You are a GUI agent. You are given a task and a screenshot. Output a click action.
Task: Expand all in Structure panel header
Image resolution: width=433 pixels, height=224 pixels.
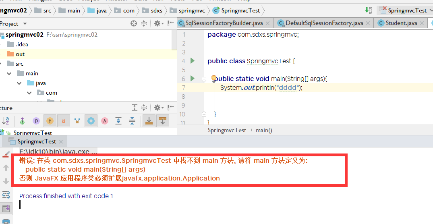pyautogui.click(x=134, y=108)
